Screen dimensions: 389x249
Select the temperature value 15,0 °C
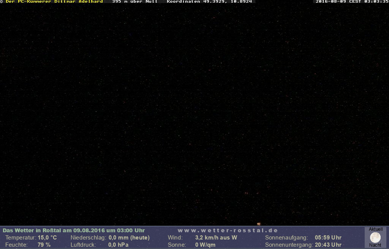coord(47,238)
